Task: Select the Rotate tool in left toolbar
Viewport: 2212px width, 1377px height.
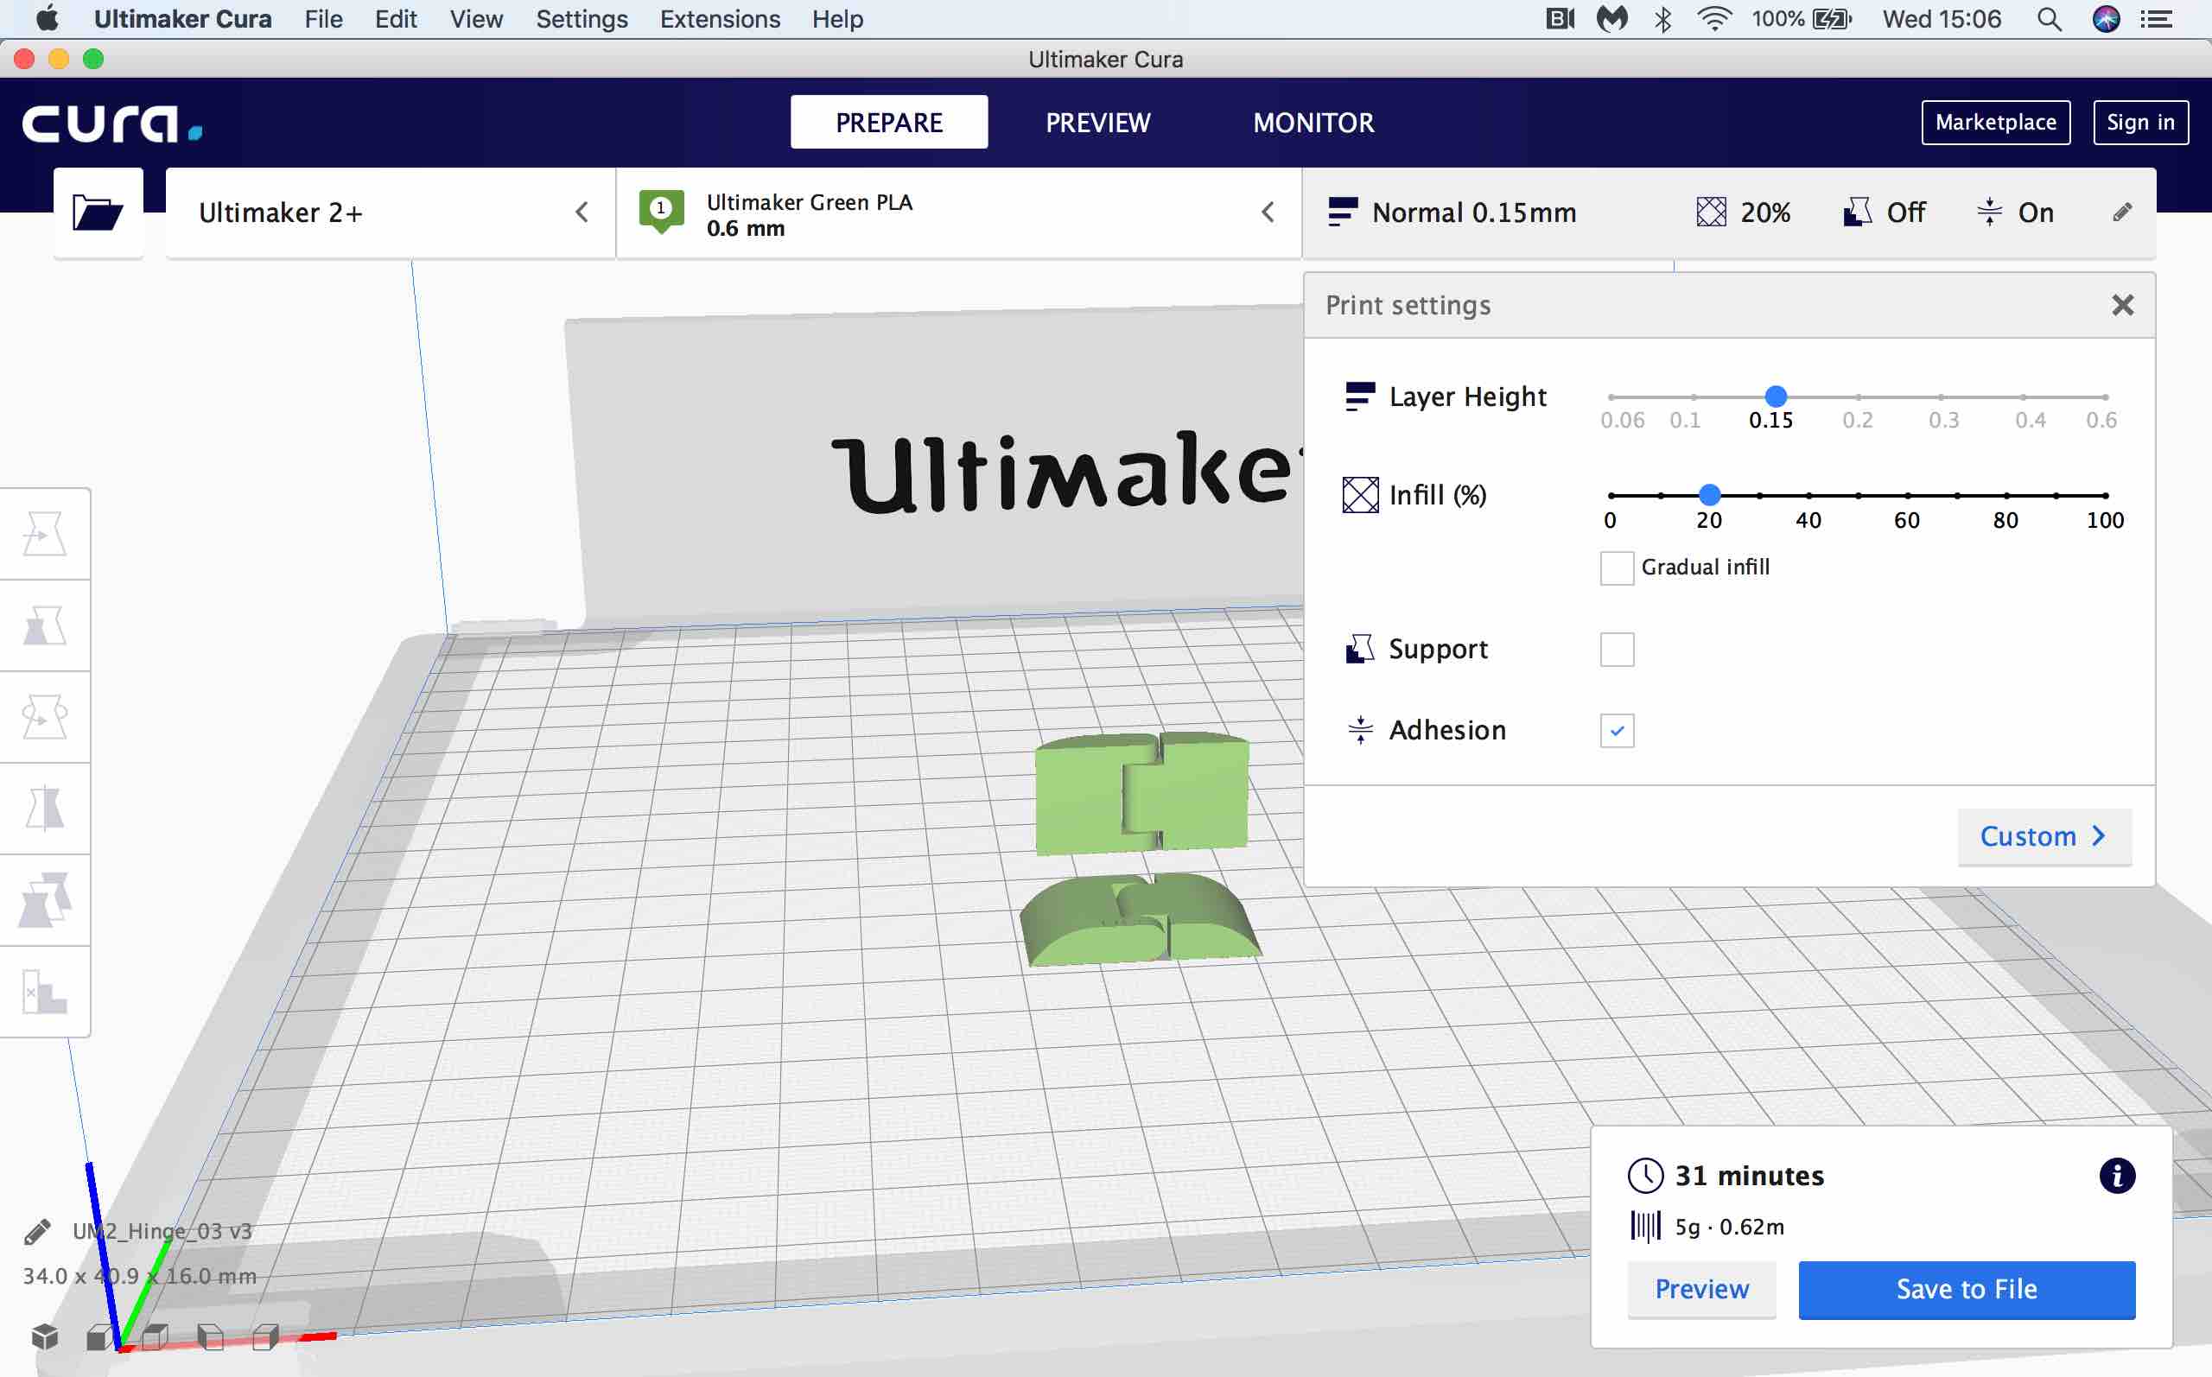Action: 45,718
